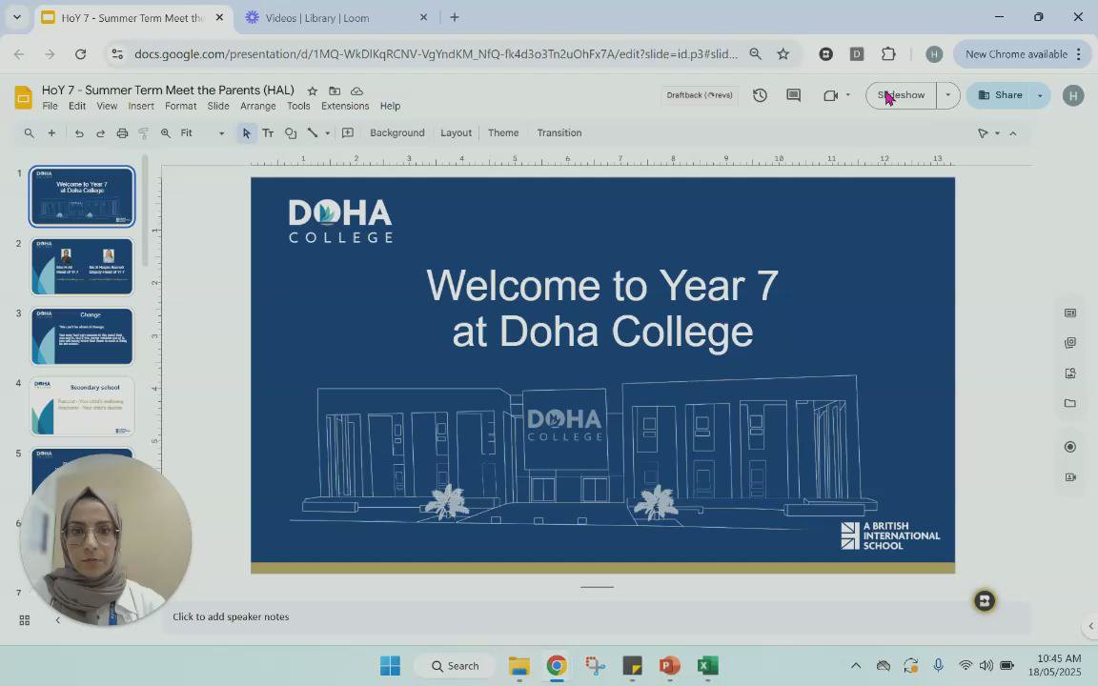The image size is (1098, 686).
Task: Open the Extensions menu
Action: 345,107
